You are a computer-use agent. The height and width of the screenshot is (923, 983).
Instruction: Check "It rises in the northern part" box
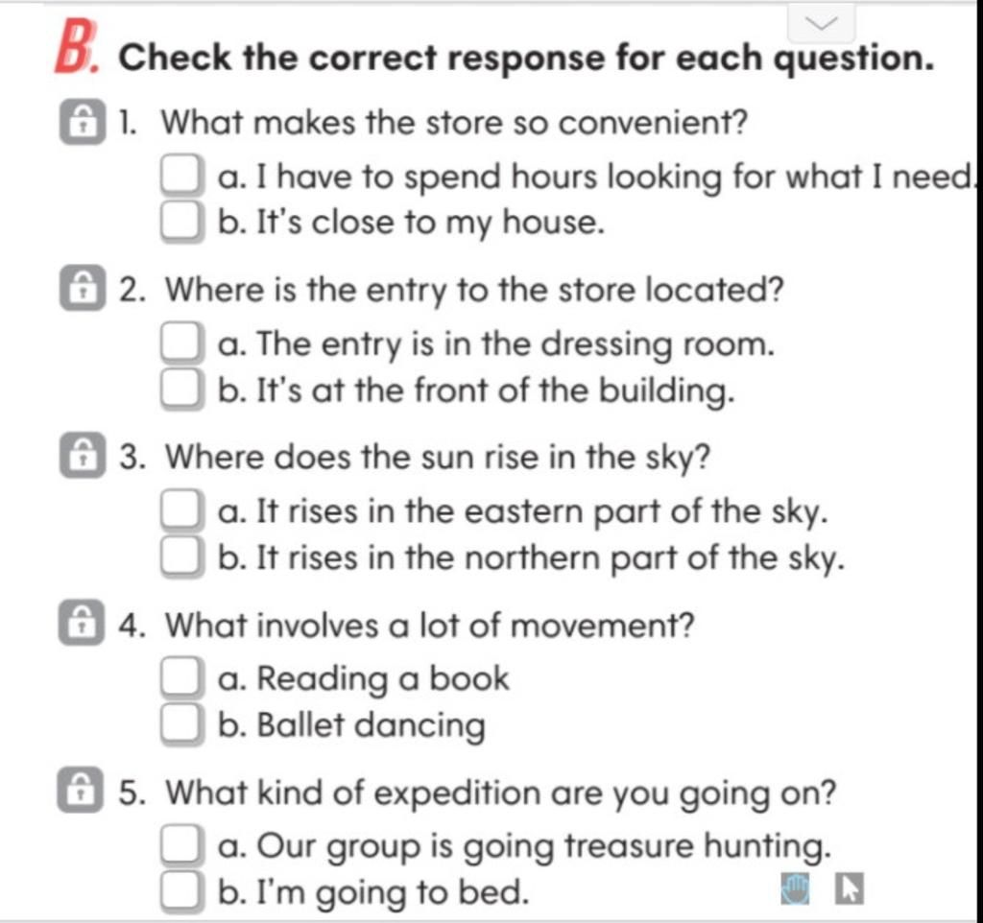(180, 557)
